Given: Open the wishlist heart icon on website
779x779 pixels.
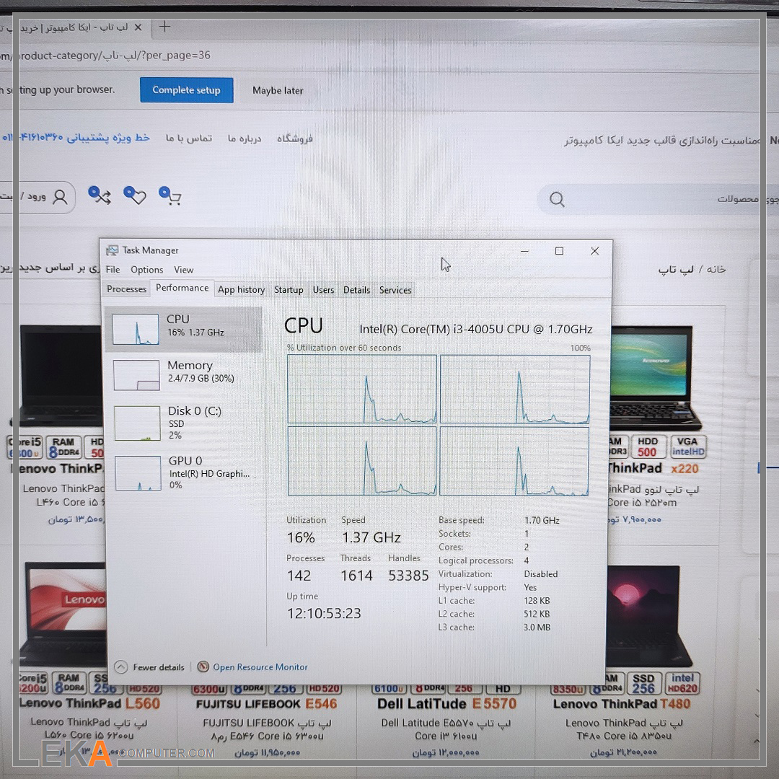Looking at the screenshot, I should click(135, 195).
